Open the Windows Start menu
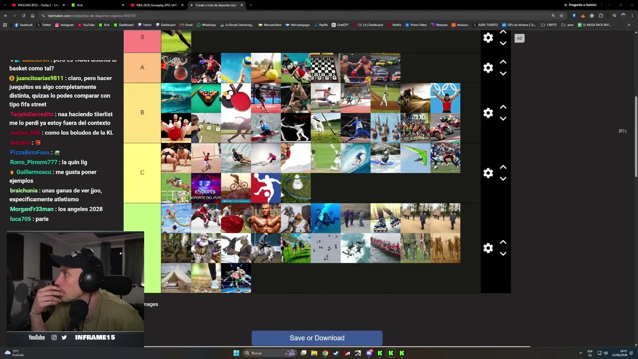The width and height of the screenshot is (638, 359). (236, 353)
